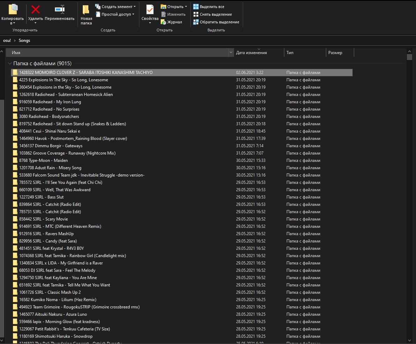Open the Удалить dropdown arrow
The width and height of the screenshot is (416, 344).
[36, 23]
